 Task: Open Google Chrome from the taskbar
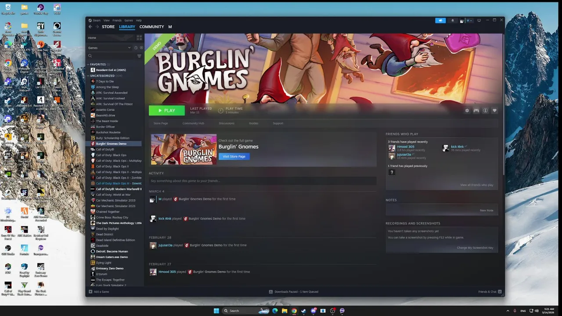(x=294, y=311)
